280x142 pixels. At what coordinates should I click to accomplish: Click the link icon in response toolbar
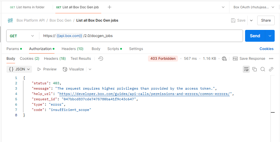pyautogui.click(x=271, y=69)
